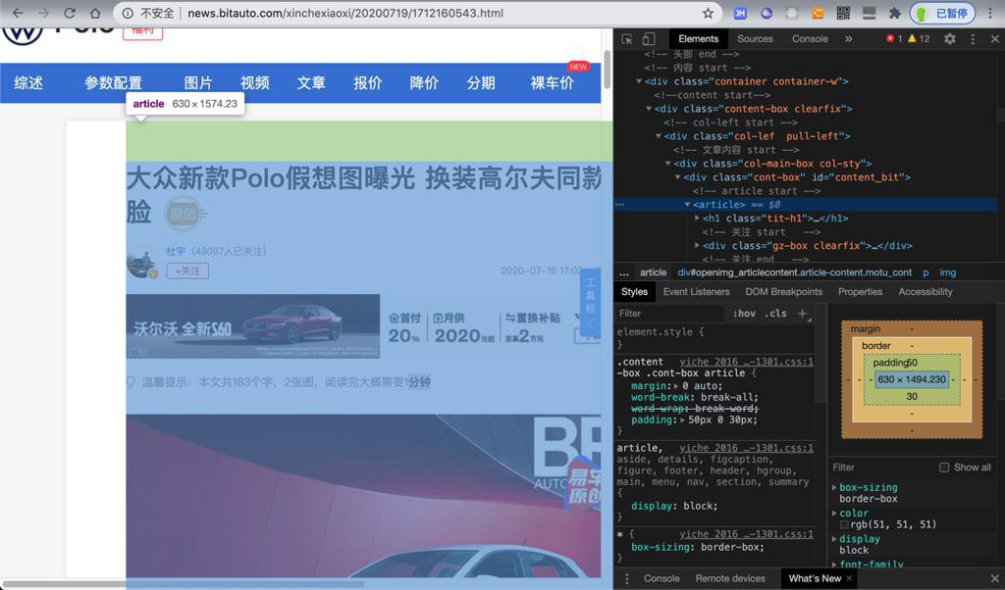The width and height of the screenshot is (1005, 590).
Task: Click the breadcrumb ellipsis in DOM path
Action: pos(623,272)
